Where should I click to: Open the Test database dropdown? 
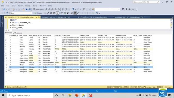pyautogui.click(x=31, y=13)
